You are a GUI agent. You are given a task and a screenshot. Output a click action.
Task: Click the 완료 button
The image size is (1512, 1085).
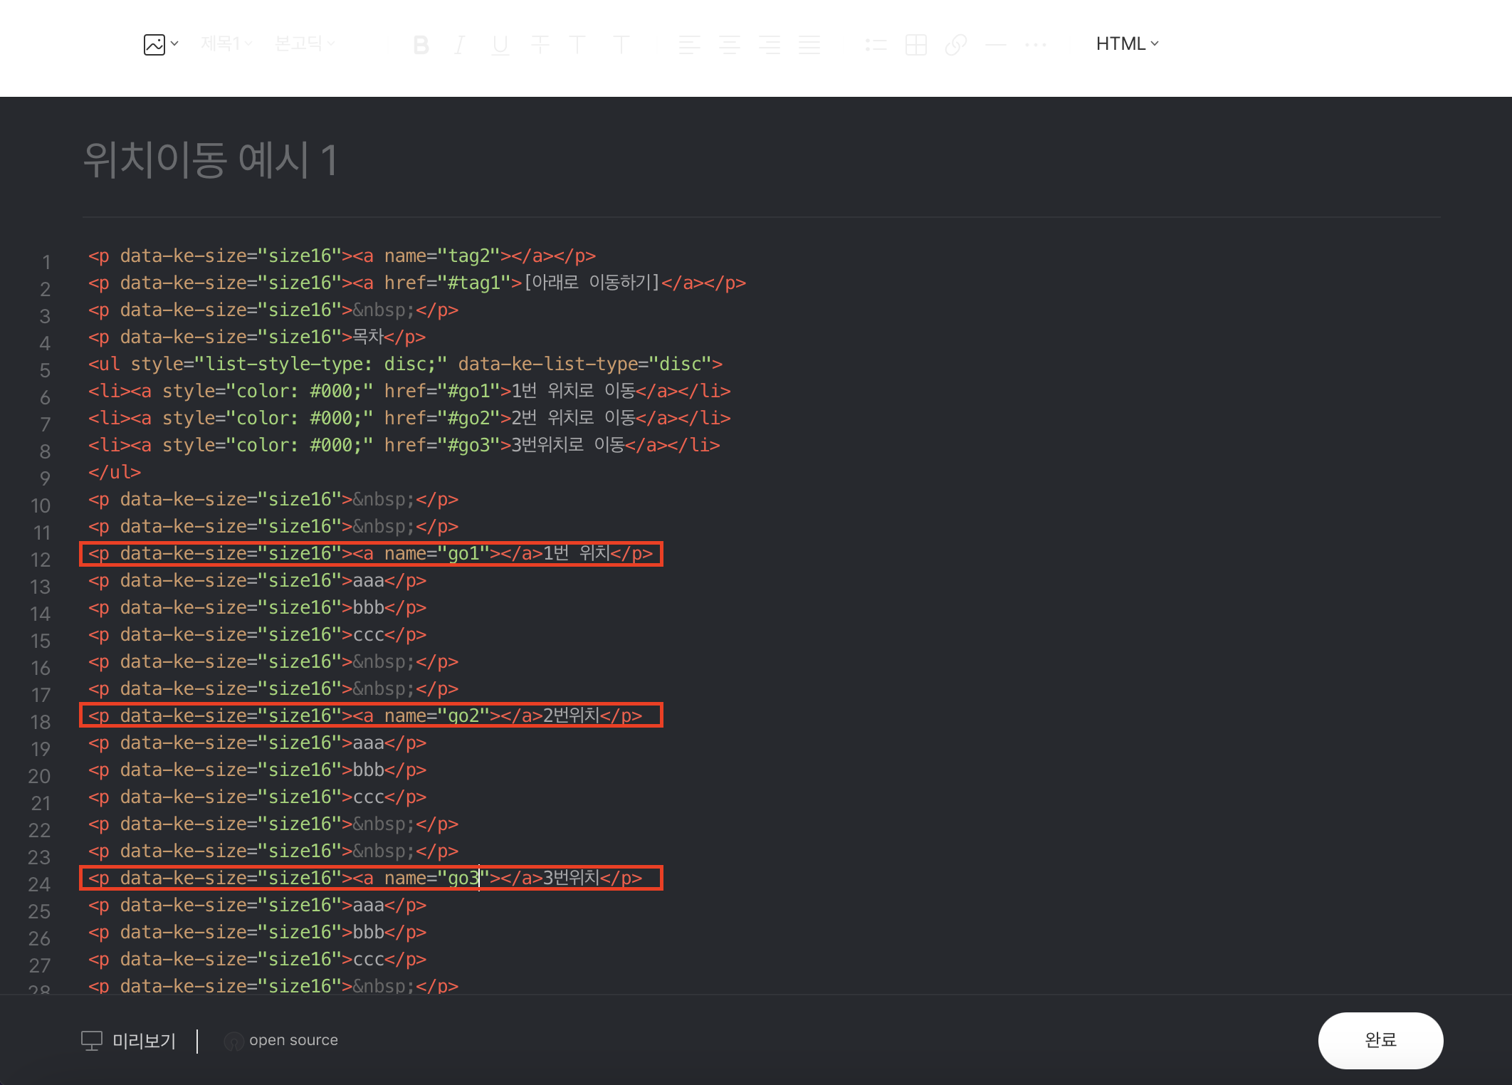pyautogui.click(x=1380, y=1040)
